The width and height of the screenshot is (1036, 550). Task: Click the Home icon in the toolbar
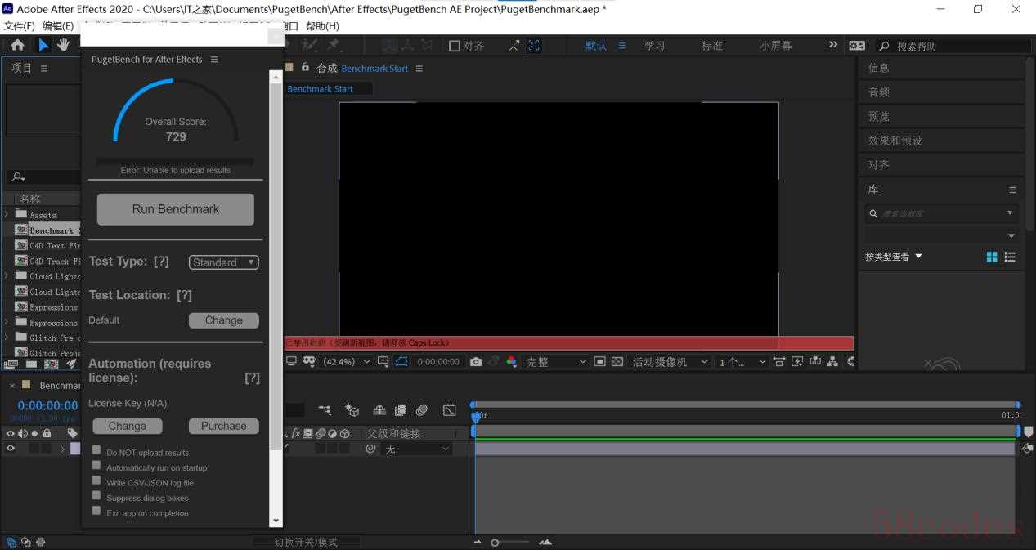pos(17,45)
